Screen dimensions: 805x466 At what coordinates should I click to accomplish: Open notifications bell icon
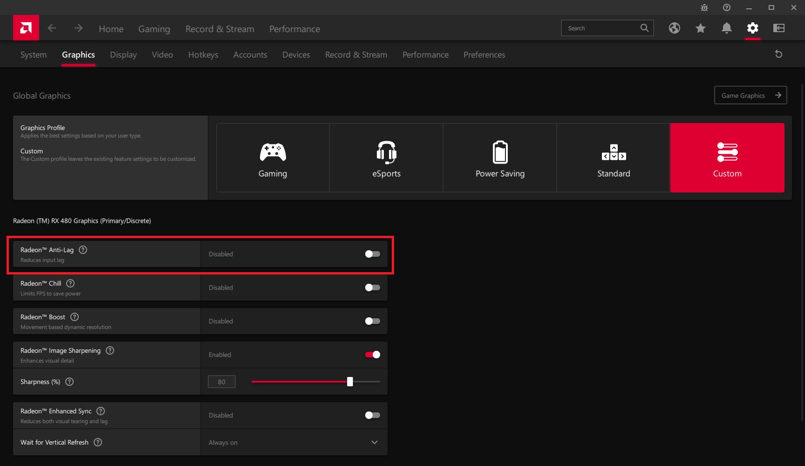click(x=726, y=28)
